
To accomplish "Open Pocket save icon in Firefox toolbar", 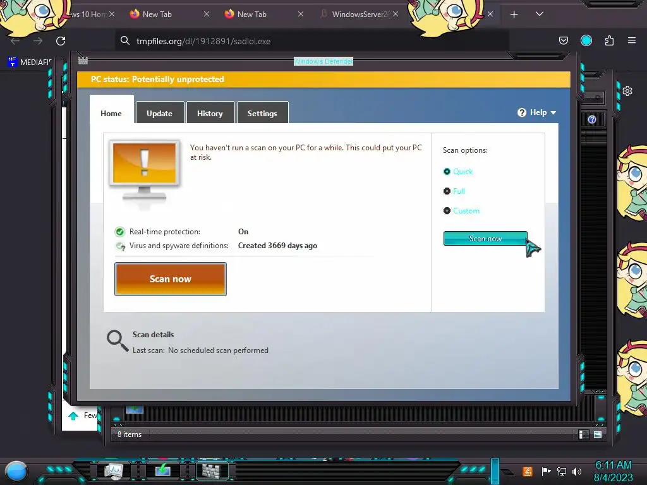I will (563, 40).
